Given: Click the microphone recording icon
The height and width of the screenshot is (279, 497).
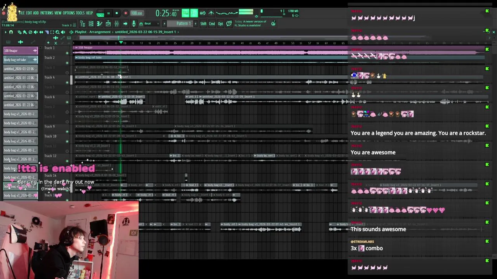Looking at the screenshot, I should pos(134,24).
